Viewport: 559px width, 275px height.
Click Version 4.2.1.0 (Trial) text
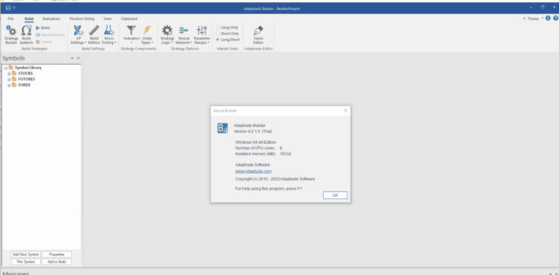[x=253, y=131]
